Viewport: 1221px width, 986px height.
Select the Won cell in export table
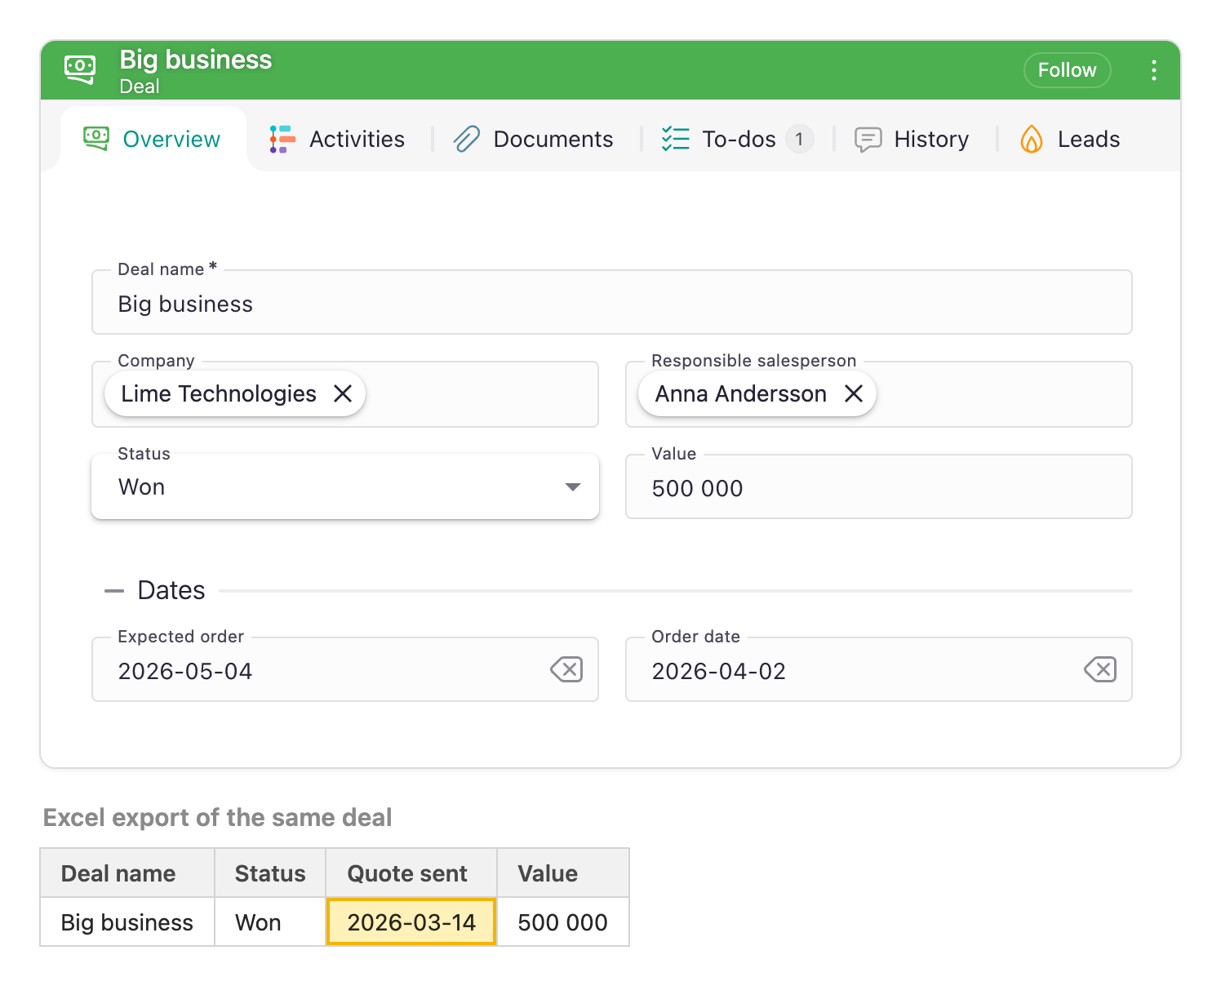[x=270, y=922]
